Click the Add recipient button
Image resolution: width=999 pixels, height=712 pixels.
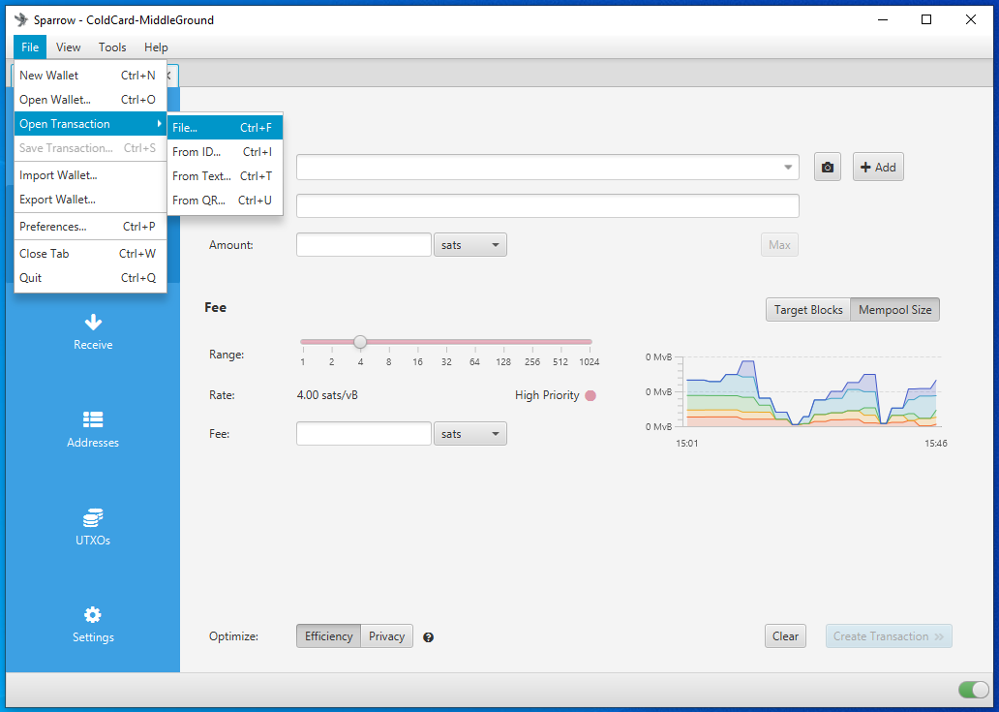(x=878, y=167)
